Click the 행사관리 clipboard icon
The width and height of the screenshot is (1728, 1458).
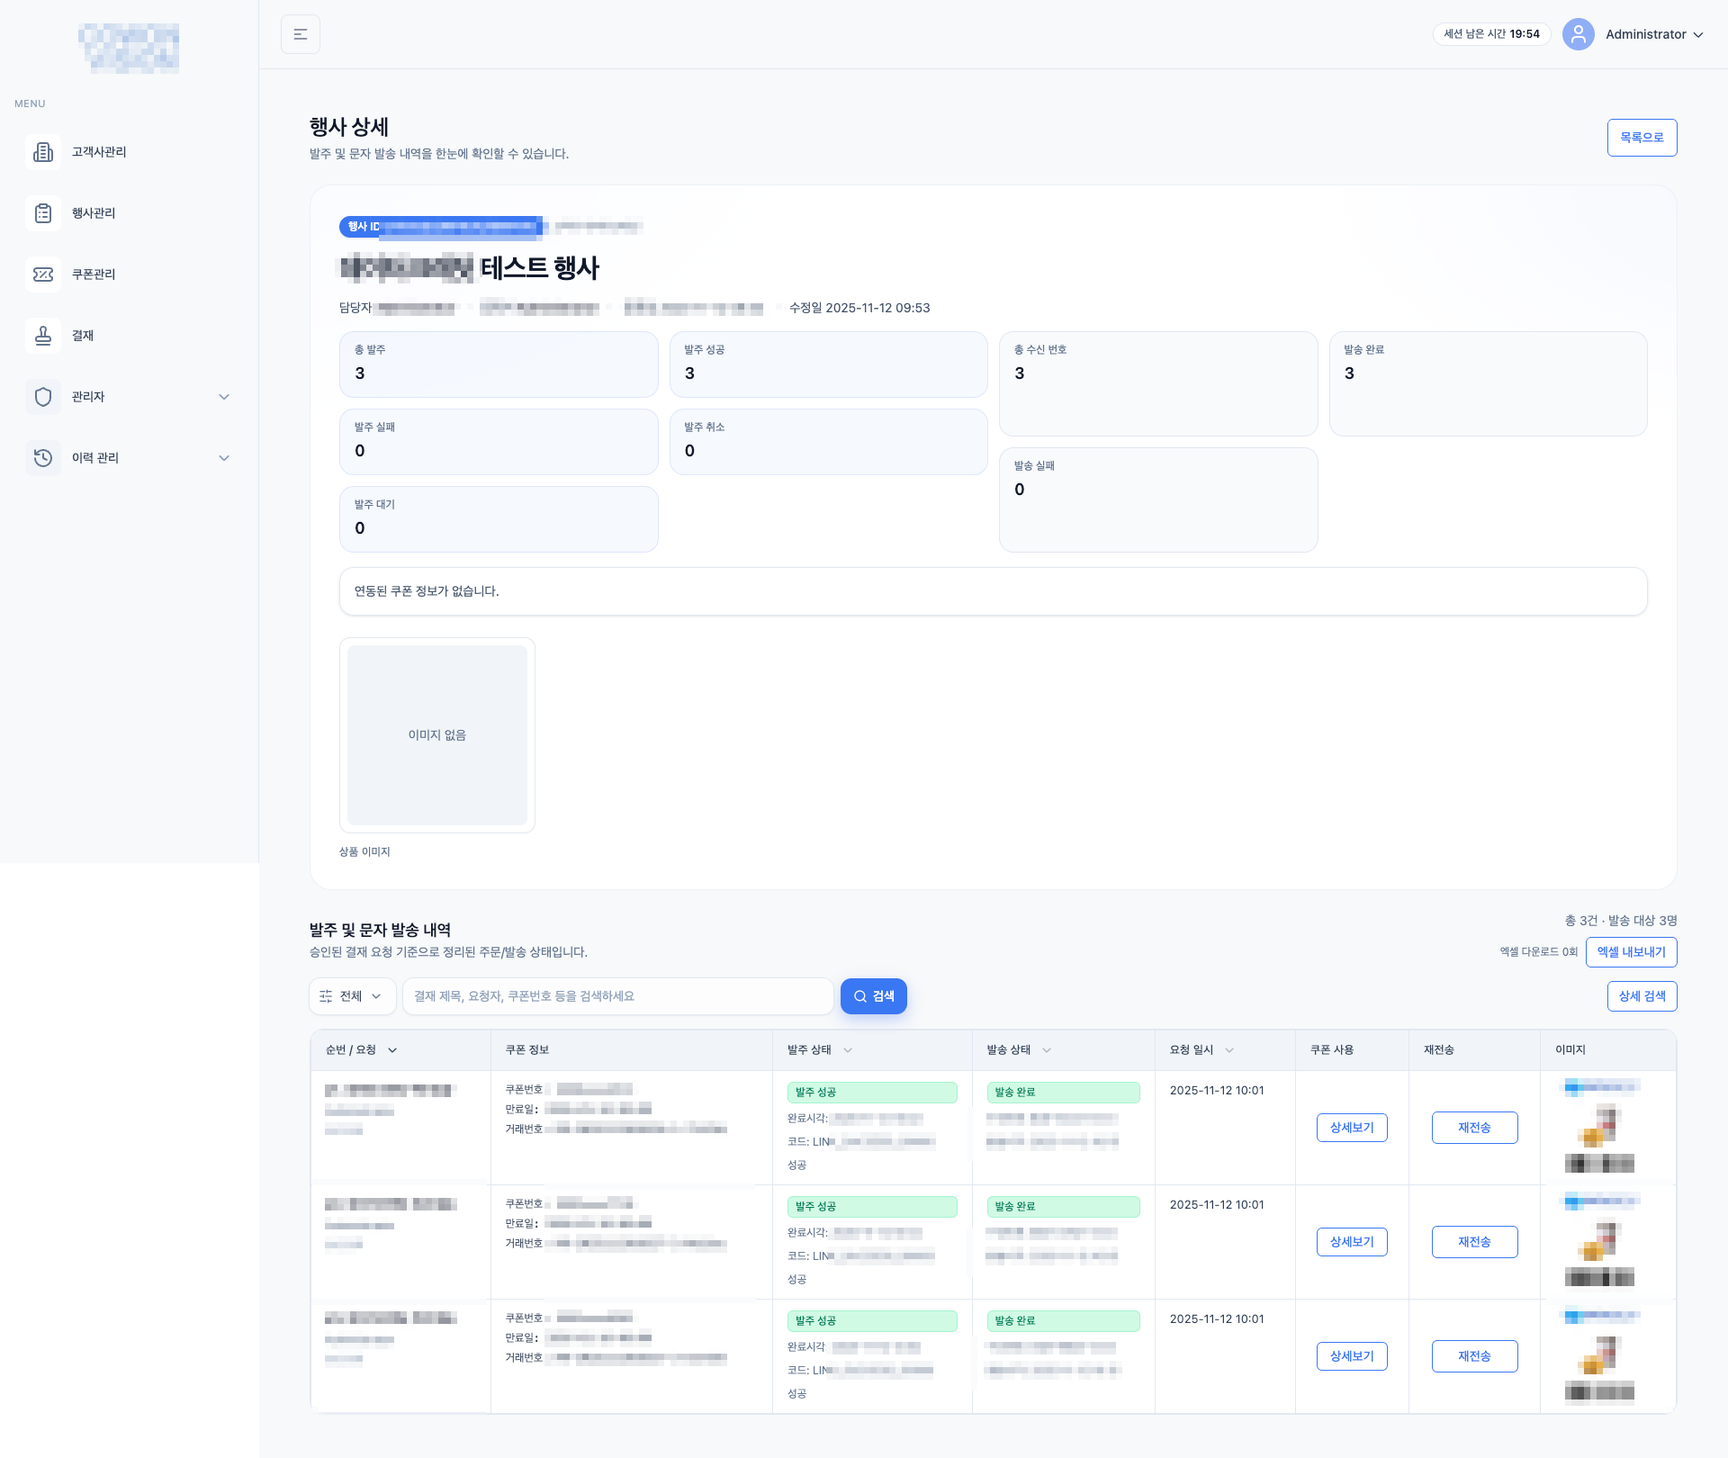tap(43, 213)
